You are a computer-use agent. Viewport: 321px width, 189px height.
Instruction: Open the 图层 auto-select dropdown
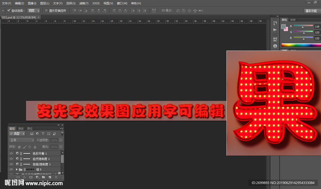point(34,11)
